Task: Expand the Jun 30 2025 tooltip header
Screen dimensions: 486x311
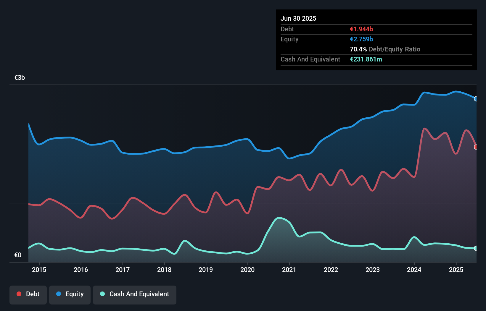Action: point(299,18)
